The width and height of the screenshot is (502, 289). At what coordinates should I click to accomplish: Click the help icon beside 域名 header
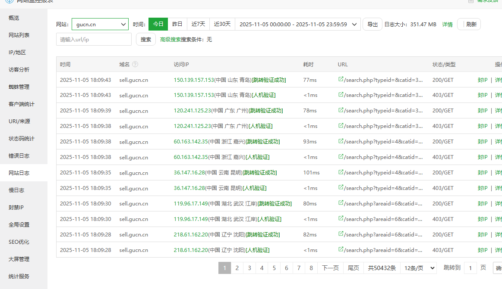[x=135, y=65]
